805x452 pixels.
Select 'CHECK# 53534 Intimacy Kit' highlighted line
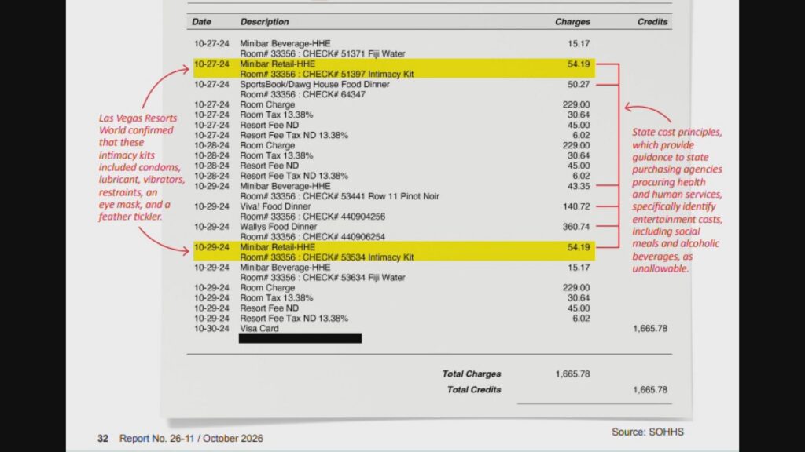pyautogui.click(x=326, y=257)
